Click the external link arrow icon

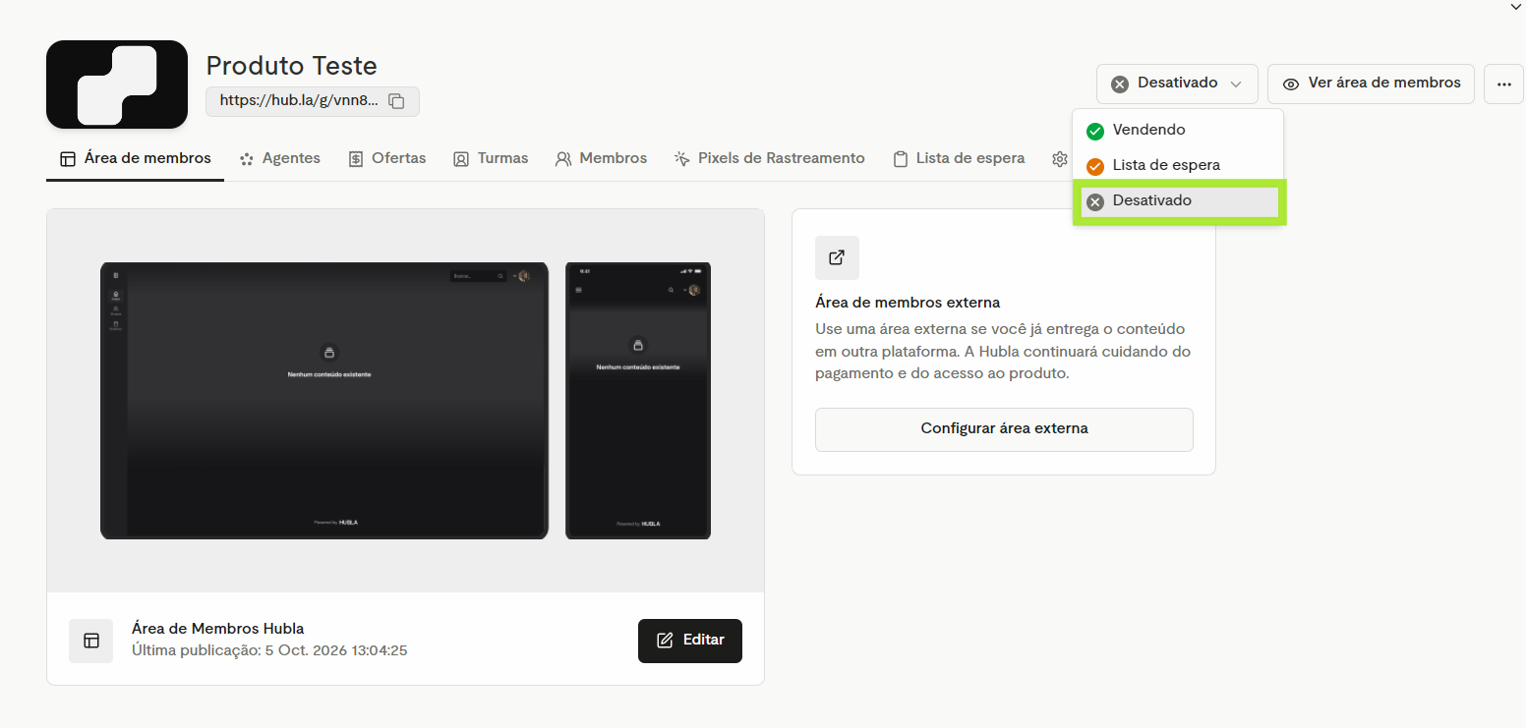(x=837, y=257)
